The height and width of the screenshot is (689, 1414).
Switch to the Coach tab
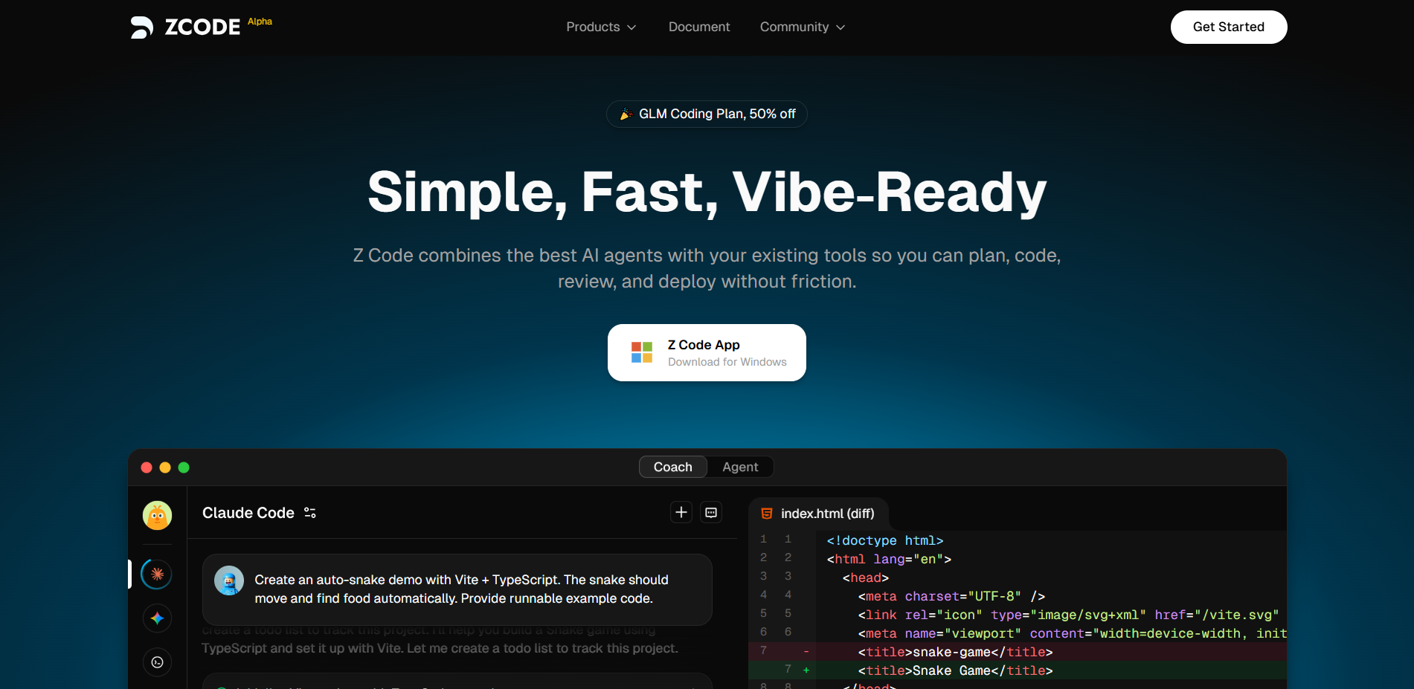(x=672, y=467)
